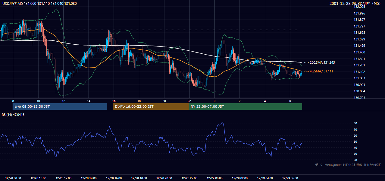This screenshot has width=385, height=181.
Task: Select the 東京 08:00-15:30 JST session bar
Action: click(60, 106)
